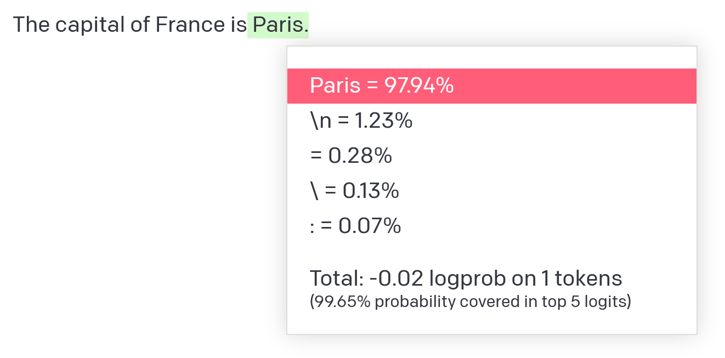This screenshot has height=358, width=725.
Task: Click the 1.23% probability value
Action: click(x=384, y=121)
